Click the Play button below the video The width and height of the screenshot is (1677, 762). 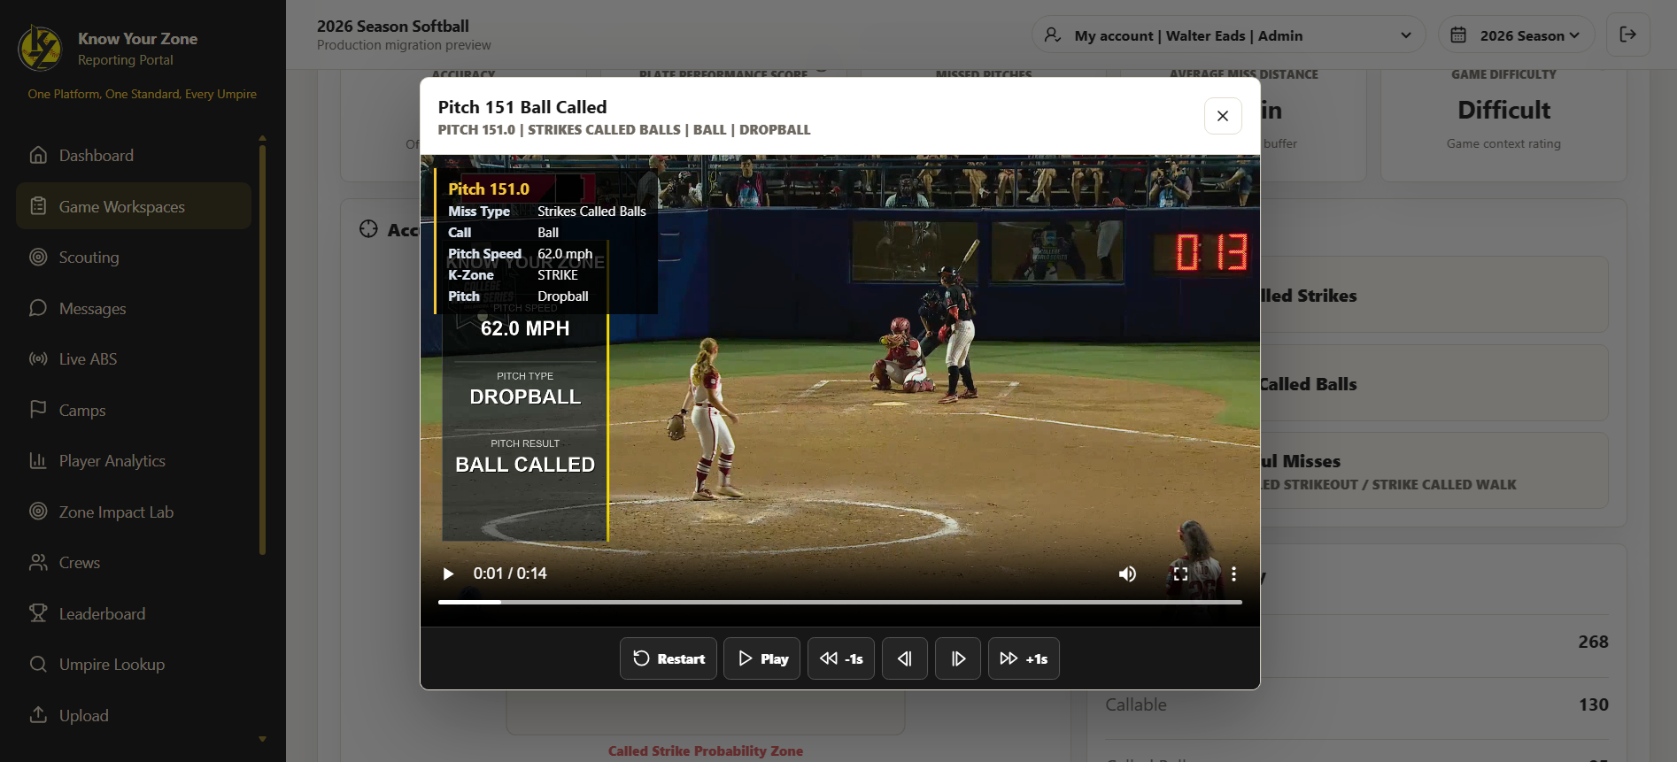pyautogui.click(x=762, y=658)
